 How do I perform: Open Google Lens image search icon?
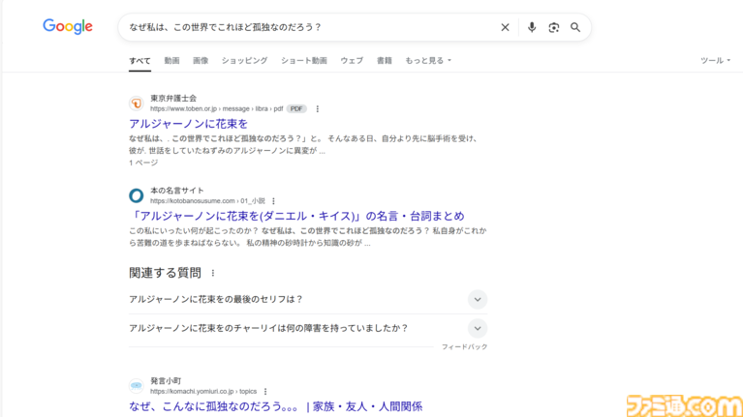pyautogui.click(x=553, y=27)
